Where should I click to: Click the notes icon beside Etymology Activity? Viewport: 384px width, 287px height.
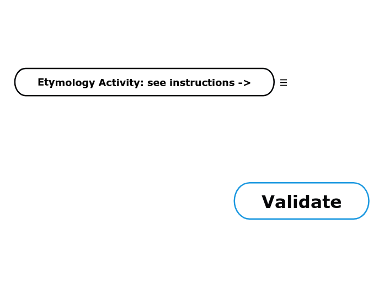coord(283,83)
